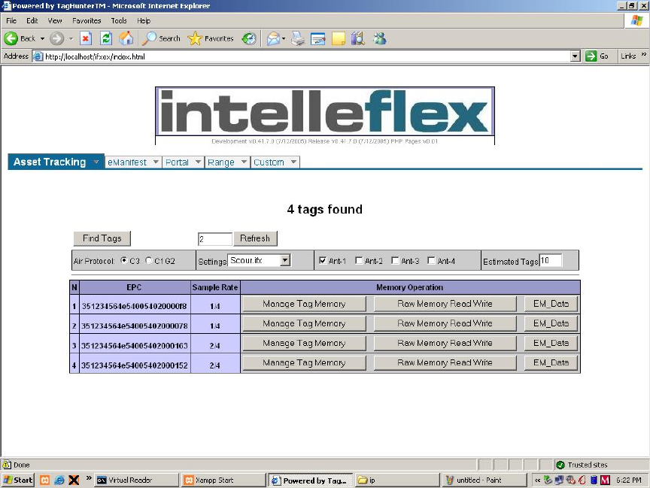Click the Refresh button next to interval
This screenshot has width=650, height=488.
tap(255, 238)
